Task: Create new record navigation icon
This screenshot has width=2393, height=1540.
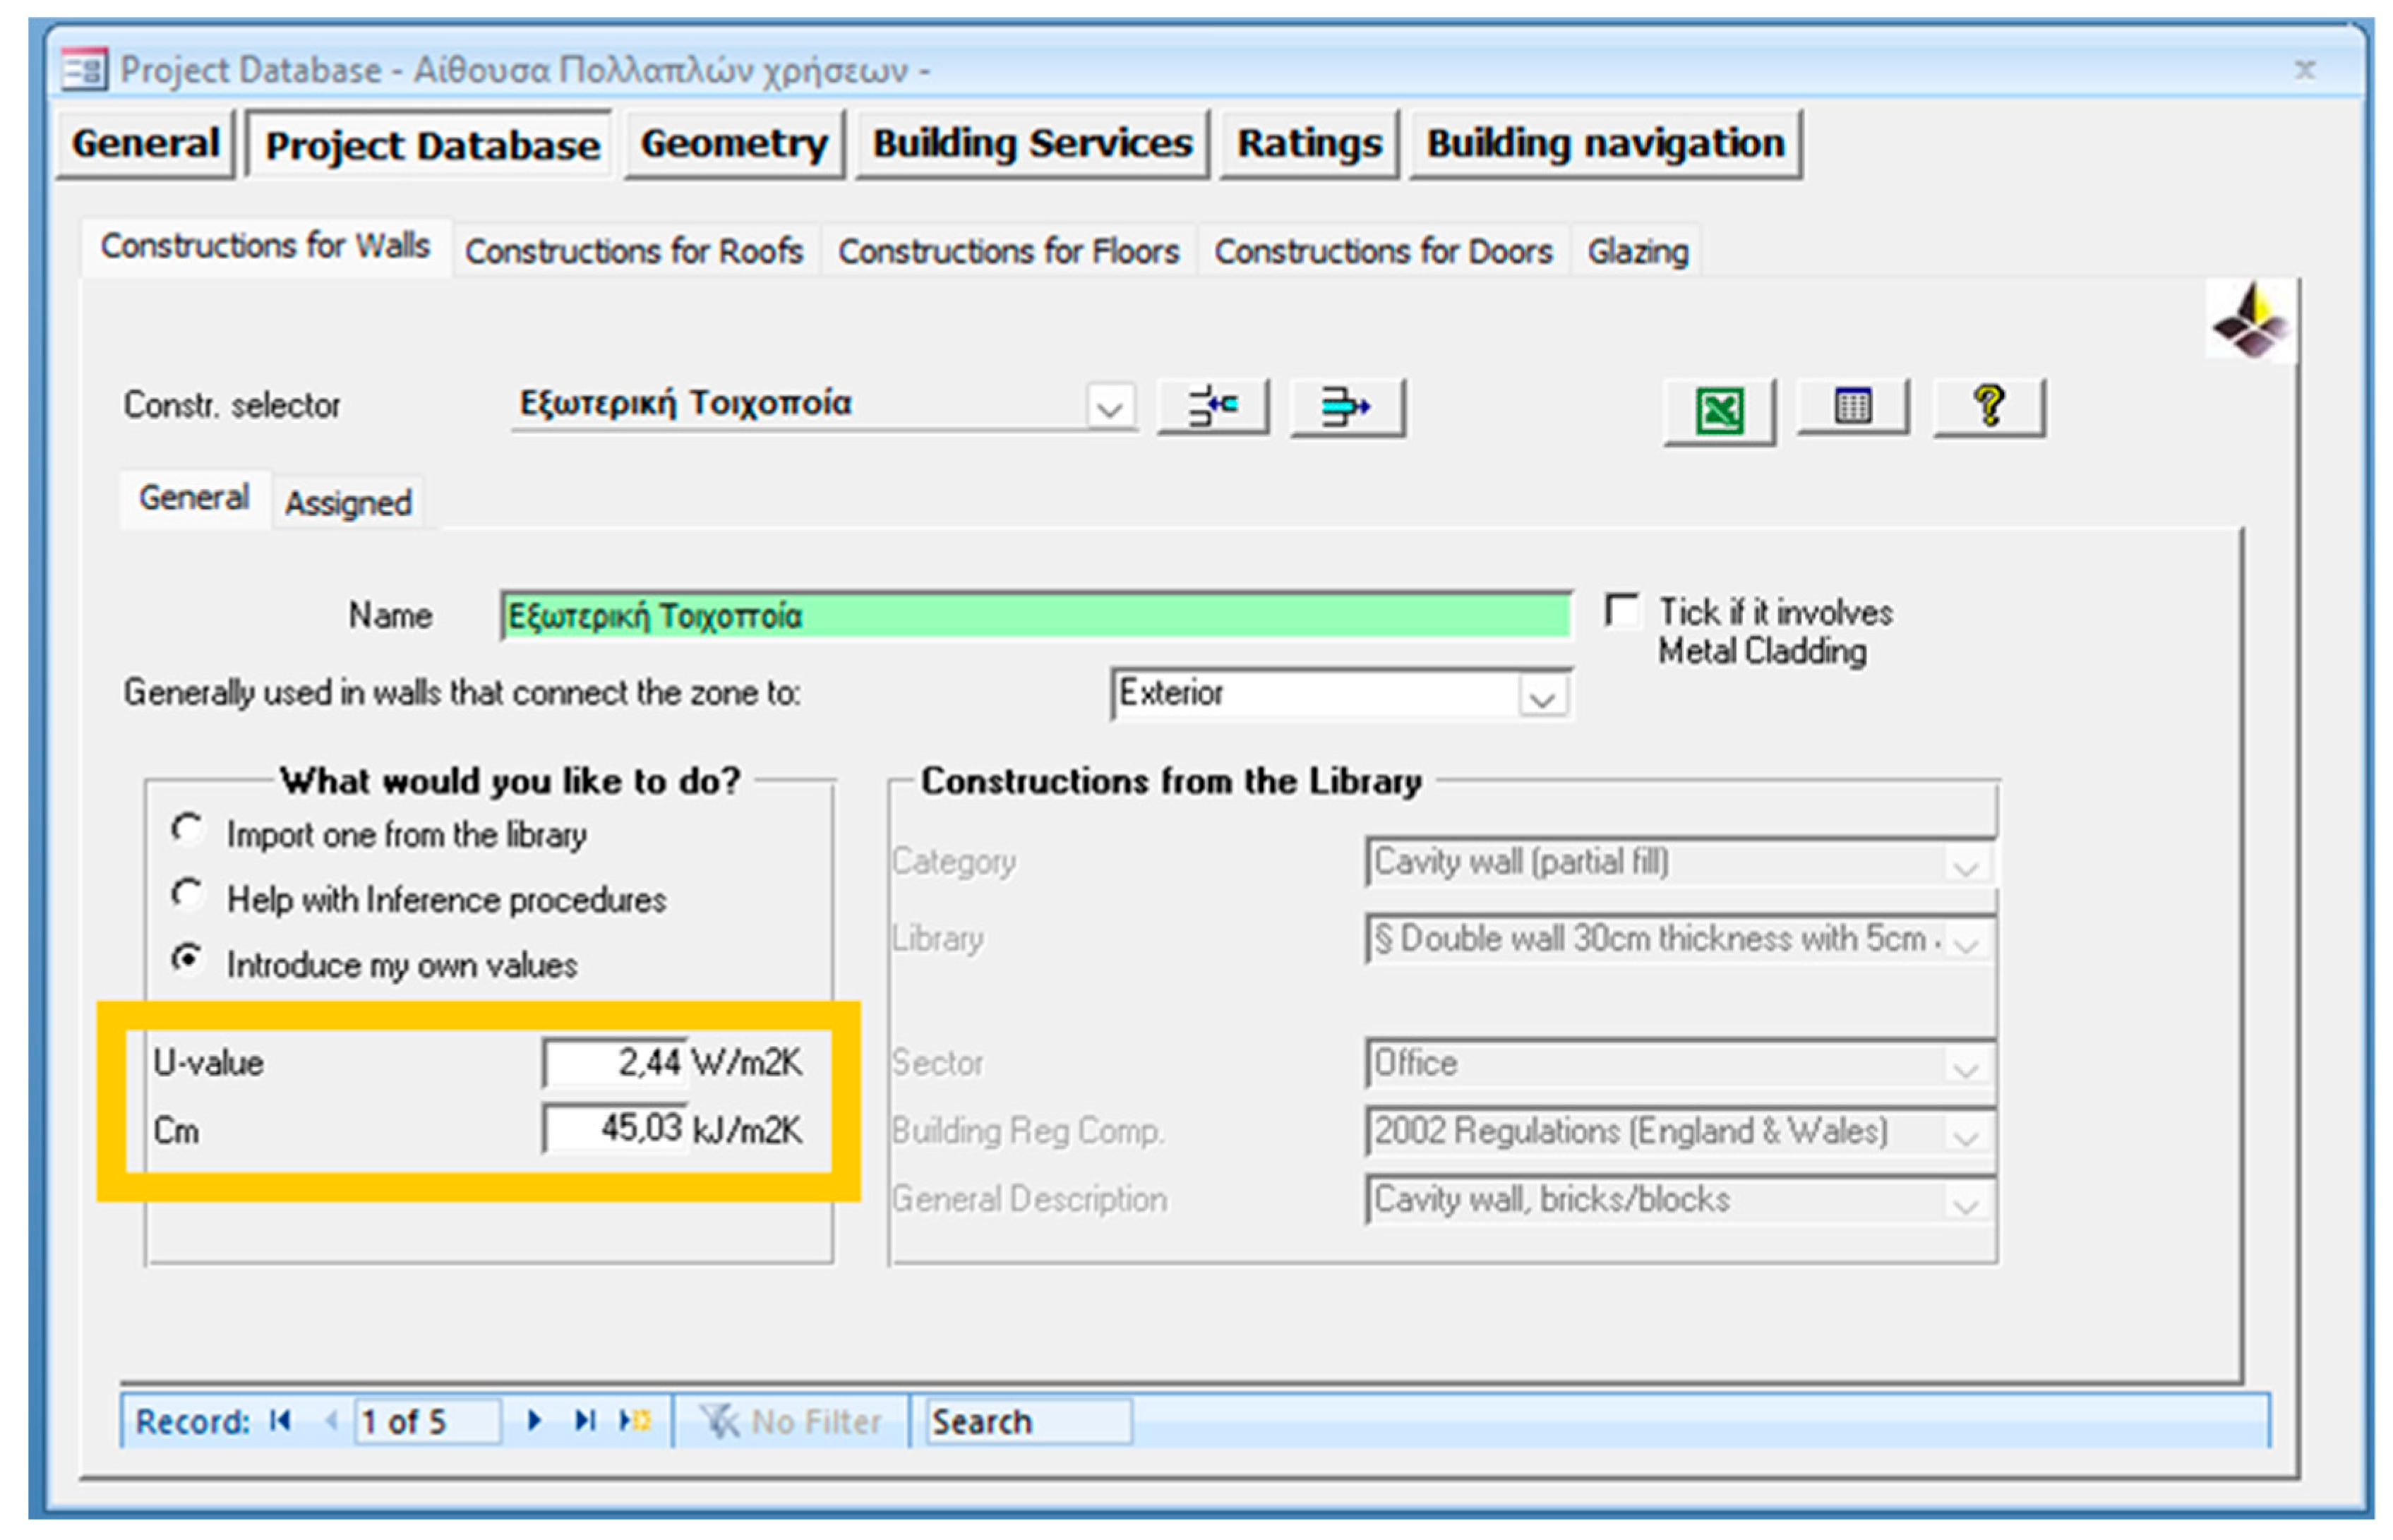Action: [634, 1420]
